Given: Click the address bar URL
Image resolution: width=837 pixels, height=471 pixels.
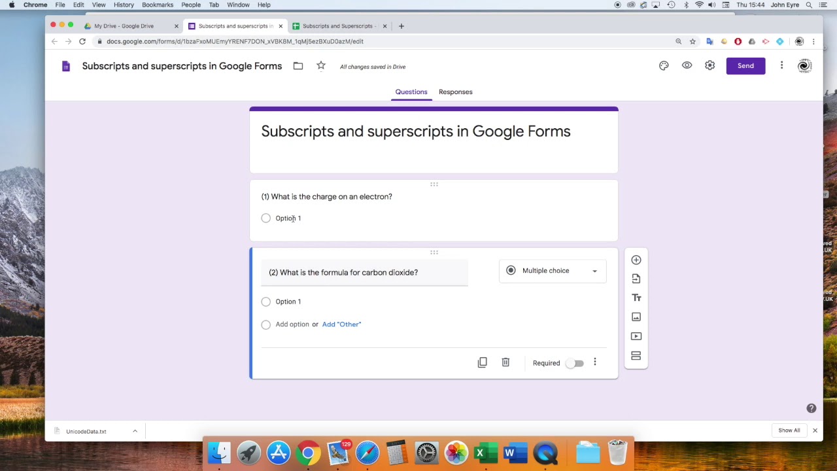Looking at the screenshot, I should [235, 41].
